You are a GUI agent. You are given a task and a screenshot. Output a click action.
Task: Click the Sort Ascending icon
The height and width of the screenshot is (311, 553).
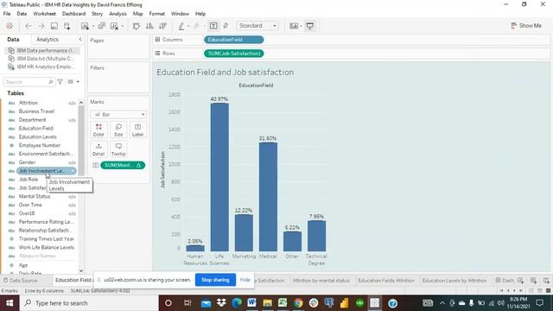coord(149,26)
